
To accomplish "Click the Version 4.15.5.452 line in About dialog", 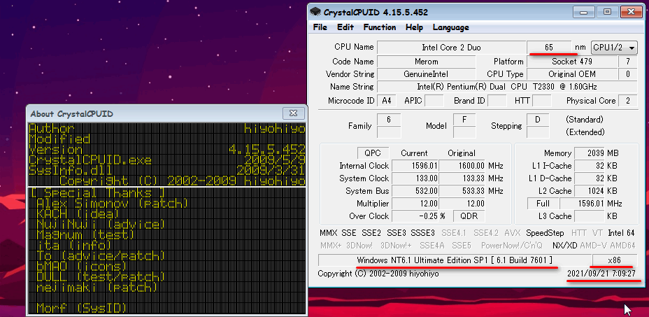I will tap(167, 150).
